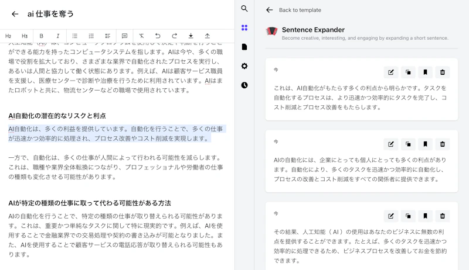Open settings gear in the sidebar

244,66
